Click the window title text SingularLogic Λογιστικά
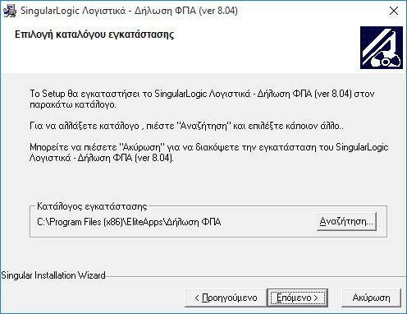The image size is (407, 314). (x=73, y=11)
